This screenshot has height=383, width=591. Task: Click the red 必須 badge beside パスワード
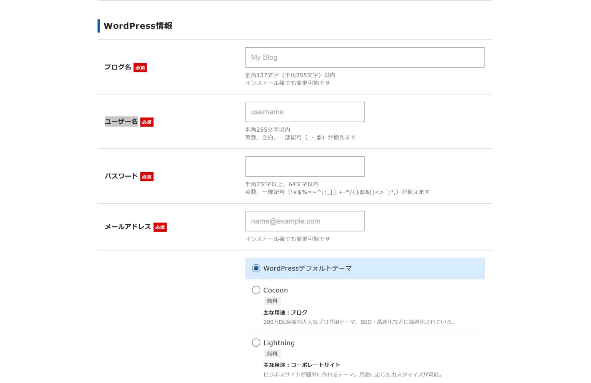click(x=147, y=177)
